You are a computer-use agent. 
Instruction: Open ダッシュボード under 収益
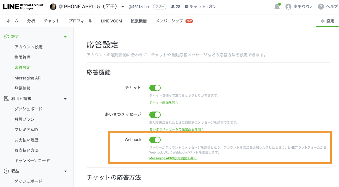(x=28, y=181)
